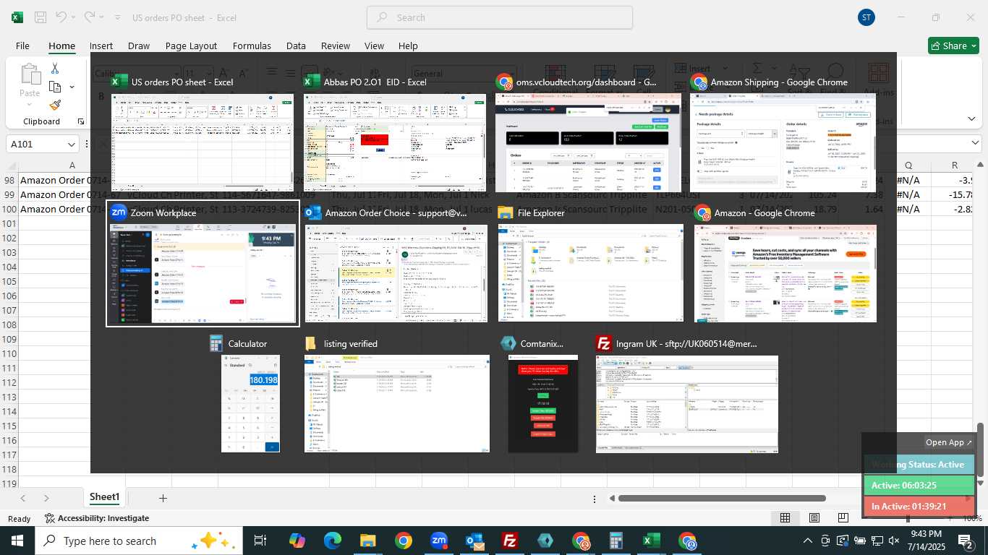Click the muted volume icon in the system tray
988x555 pixels.
pyautogui.click(x=894, y=541)
